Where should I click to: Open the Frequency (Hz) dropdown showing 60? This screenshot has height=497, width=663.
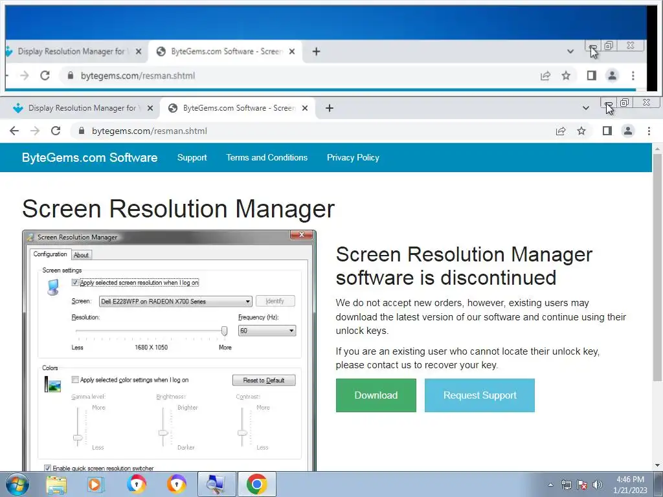point(267,331)
